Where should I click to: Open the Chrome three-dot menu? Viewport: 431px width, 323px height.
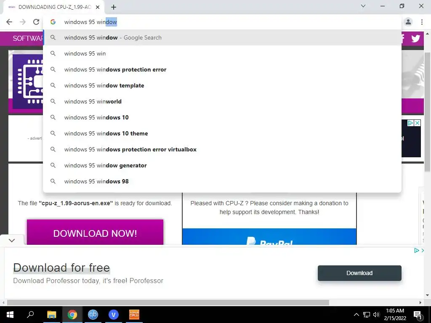point(422,22)
